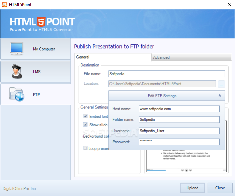Switch to the Advanced tab
Screen dimensions: 235x196
[x=192, y=57]
